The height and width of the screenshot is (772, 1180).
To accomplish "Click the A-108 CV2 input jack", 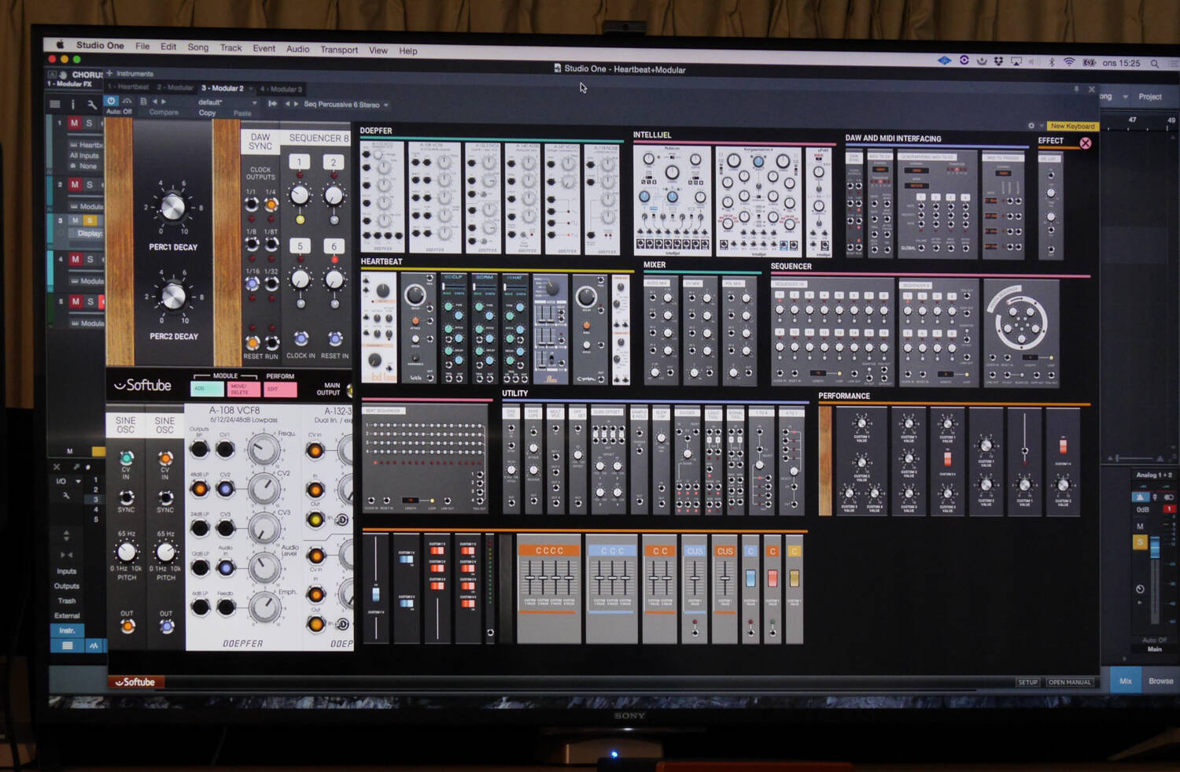I will tap(226, 489).
